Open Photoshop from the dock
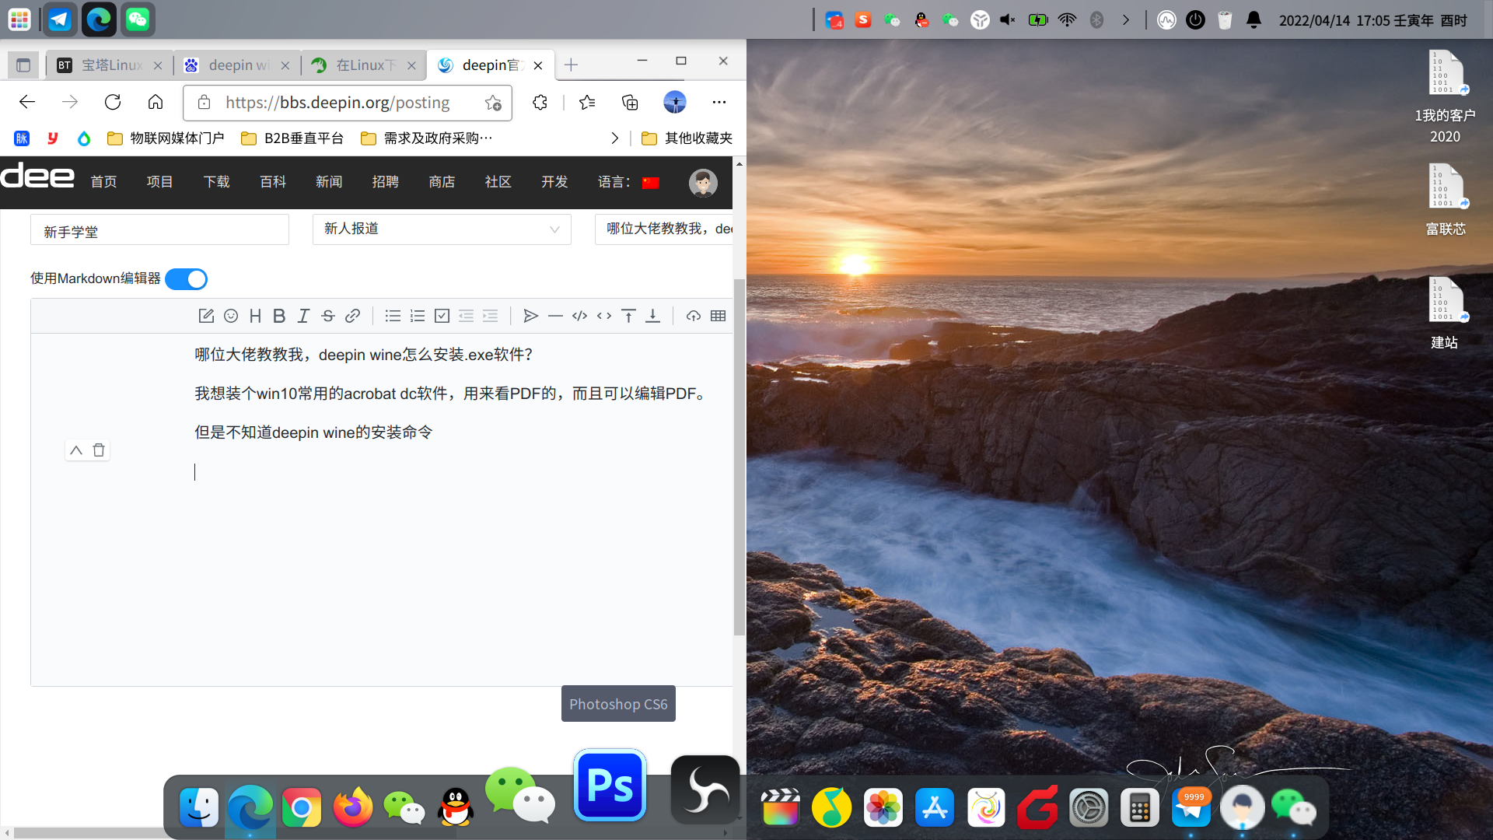 (610, 786)
